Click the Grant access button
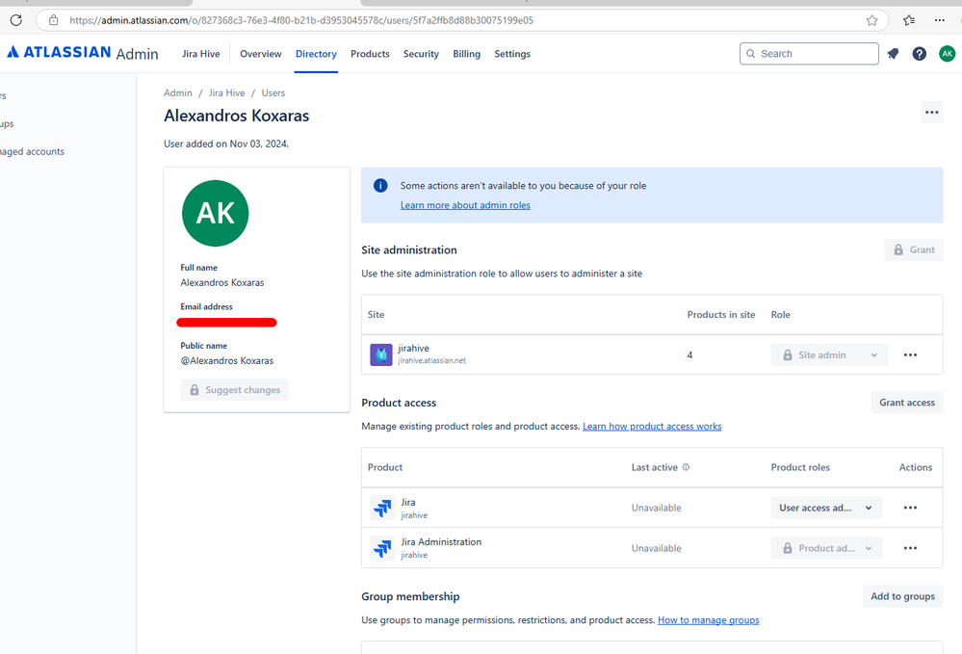The image size is (962, 654). (x=907, y=403)
